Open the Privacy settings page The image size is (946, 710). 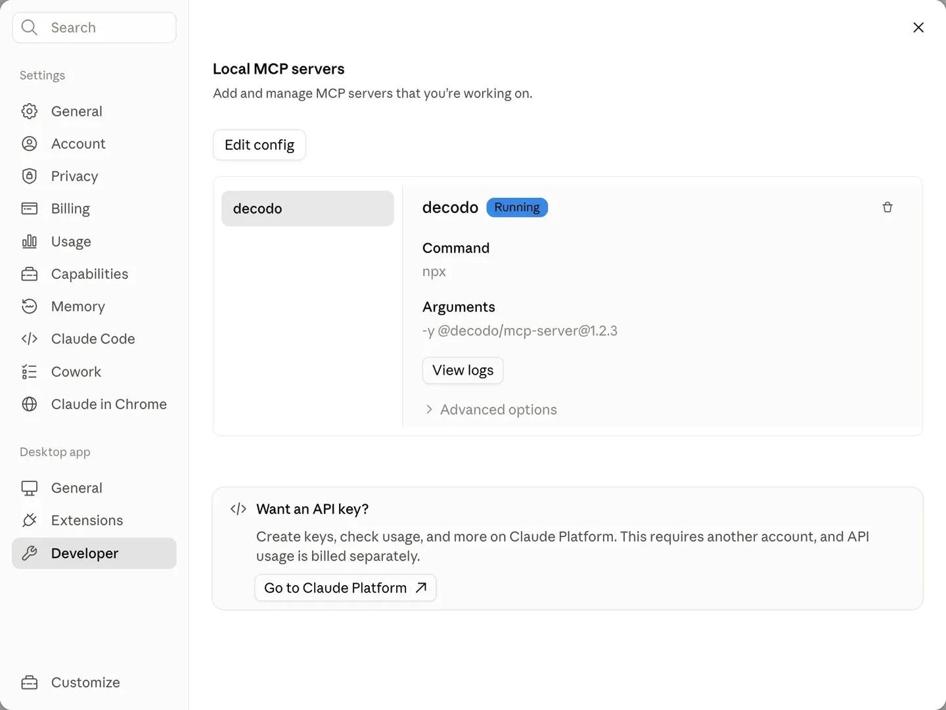94,176
